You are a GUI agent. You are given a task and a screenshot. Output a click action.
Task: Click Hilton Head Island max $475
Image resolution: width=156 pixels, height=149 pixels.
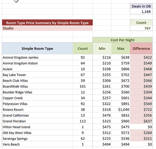[121, 127]
